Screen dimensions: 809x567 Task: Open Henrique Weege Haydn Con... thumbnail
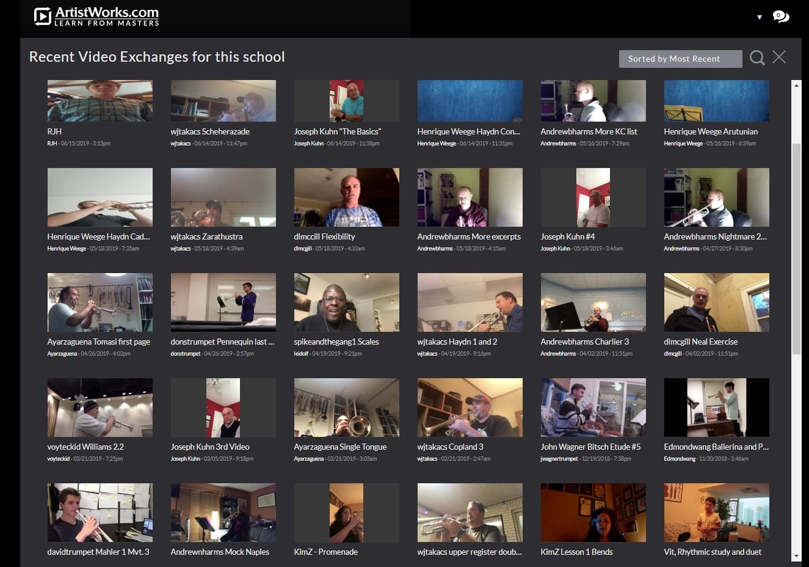click(470, 101)
